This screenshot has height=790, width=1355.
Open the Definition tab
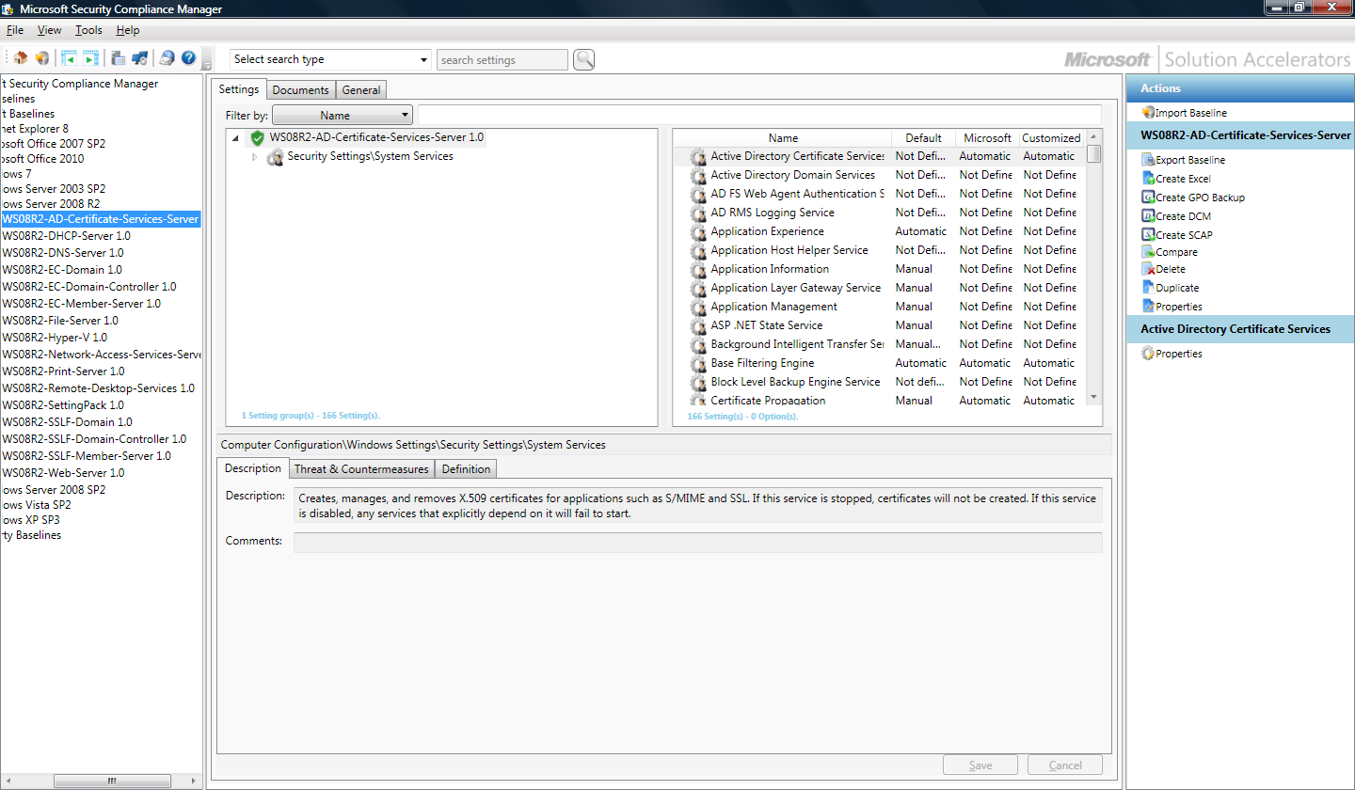coord(466,469)
